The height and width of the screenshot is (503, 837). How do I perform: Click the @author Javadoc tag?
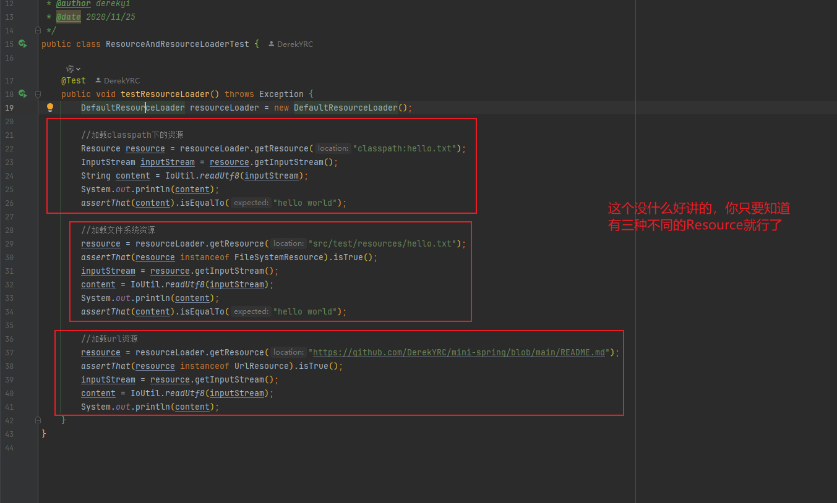[x=74, y=4]
